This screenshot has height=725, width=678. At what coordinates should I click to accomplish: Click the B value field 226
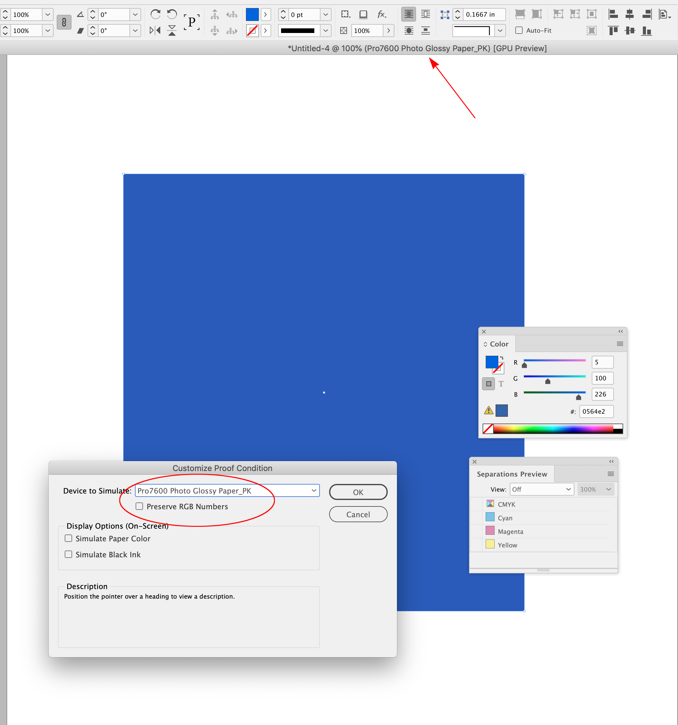[x=602, y=394]
